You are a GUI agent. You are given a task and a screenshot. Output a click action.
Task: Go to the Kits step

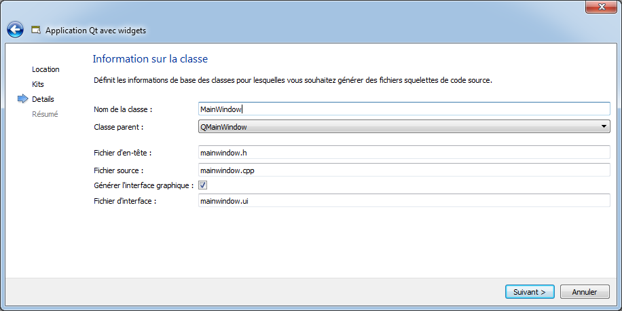click(38, 84)
